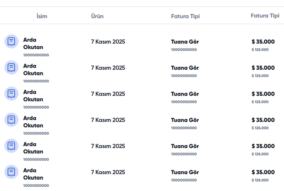This screenshot has width=284, height=191.
Task: Click the receipt icon in the first row
Action: [x=11, y=41]
